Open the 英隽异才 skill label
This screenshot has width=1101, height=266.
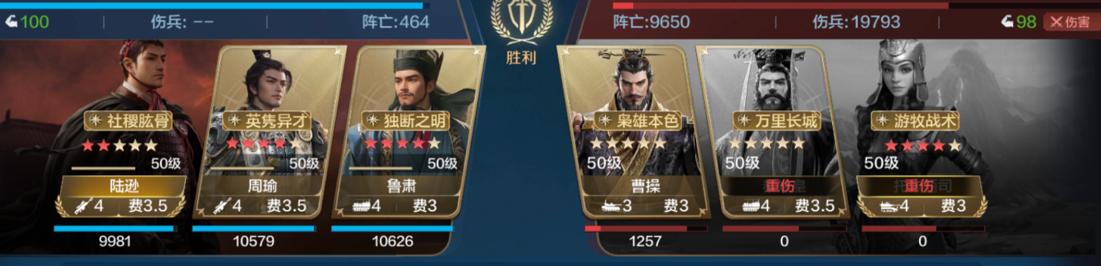(267, 121)
